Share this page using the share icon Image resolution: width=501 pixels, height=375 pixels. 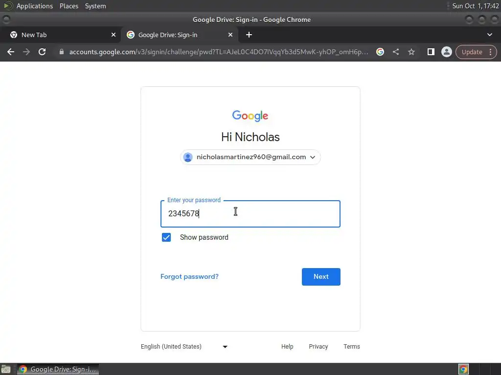(x=395, y=52)
